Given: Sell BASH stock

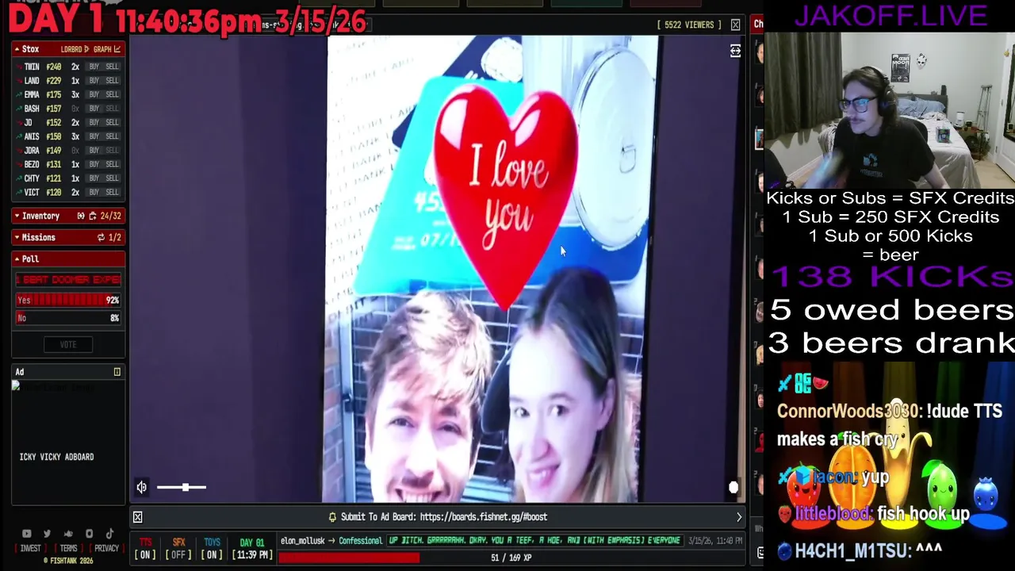Looking at the screenshot, I should [112, 109].
